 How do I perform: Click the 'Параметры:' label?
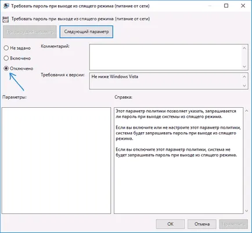point(15,97)
